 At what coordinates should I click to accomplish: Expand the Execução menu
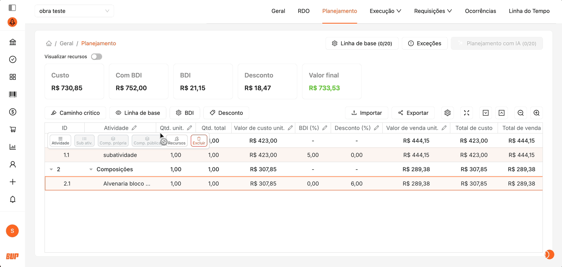tap(385, 11)
